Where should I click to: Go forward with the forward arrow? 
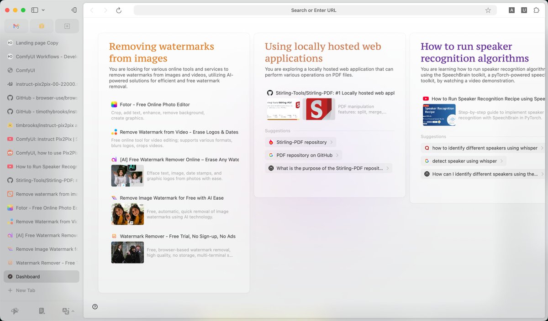coord(105,10)
